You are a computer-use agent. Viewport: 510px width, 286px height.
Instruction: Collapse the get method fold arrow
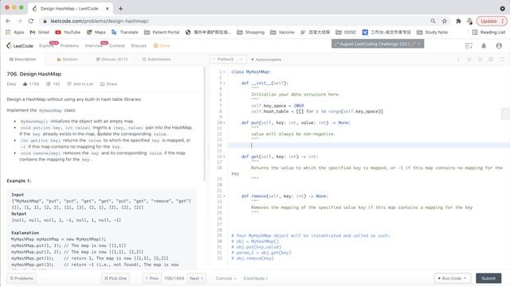(x=224, y=157)
